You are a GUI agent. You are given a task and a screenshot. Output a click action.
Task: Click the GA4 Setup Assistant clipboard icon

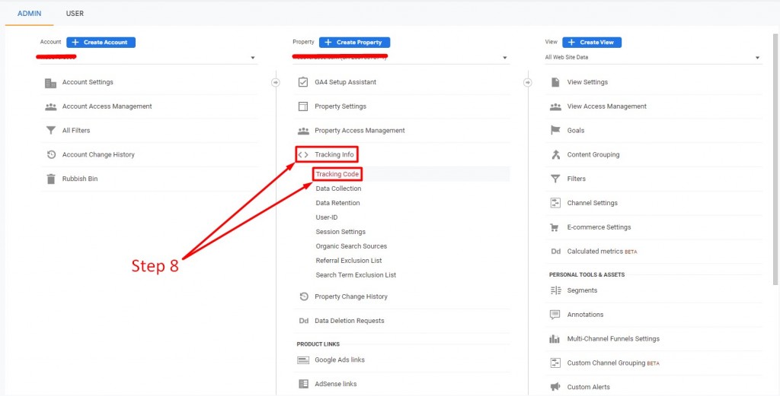pyautogui.click(x=303, y=82)
